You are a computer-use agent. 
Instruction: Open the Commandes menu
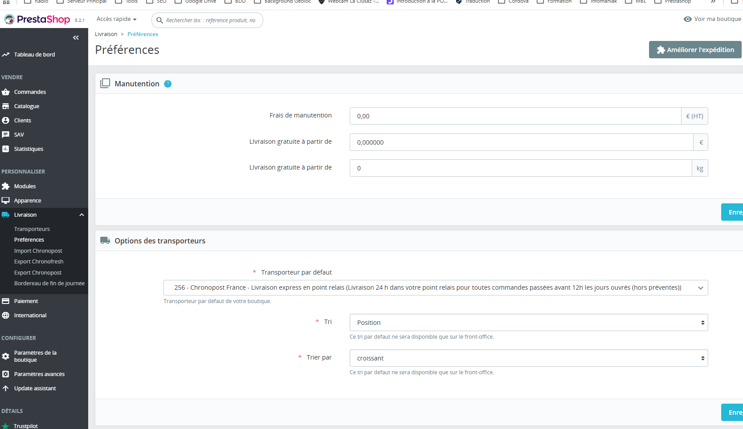point(30,92)
